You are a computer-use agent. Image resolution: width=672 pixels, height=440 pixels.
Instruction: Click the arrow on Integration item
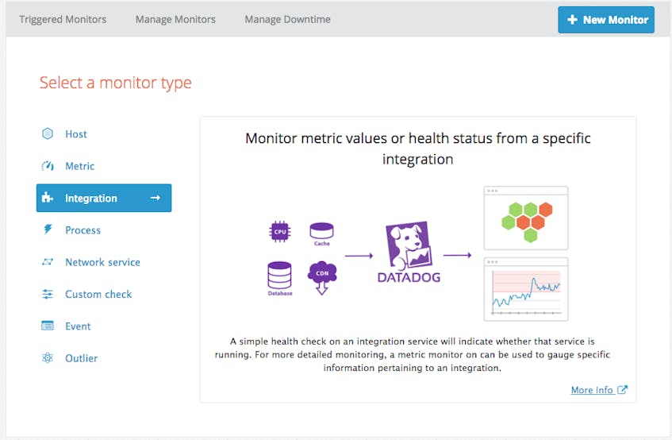tap(156, 198)
